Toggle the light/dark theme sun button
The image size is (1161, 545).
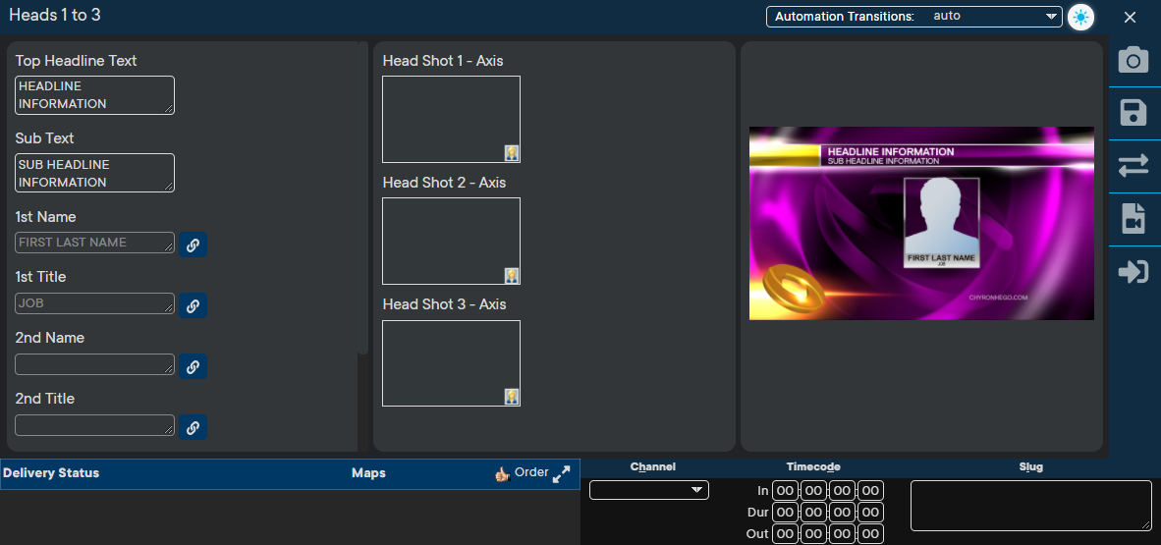[x=1080, y=18]
